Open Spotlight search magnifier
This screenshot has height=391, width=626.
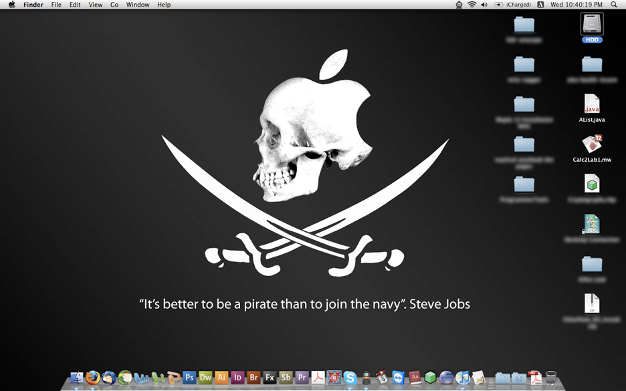[614, 5]
